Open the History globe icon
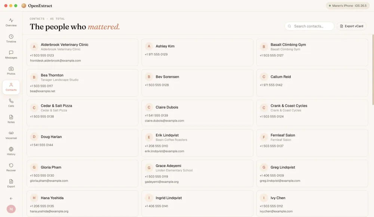The image size is (374, 217). pyautogui.click(x=11, y=149)
